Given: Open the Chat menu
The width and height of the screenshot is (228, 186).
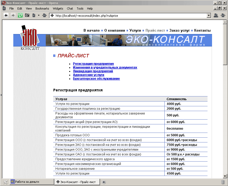Looking at the screenshot, I should [x=70, y=9].
